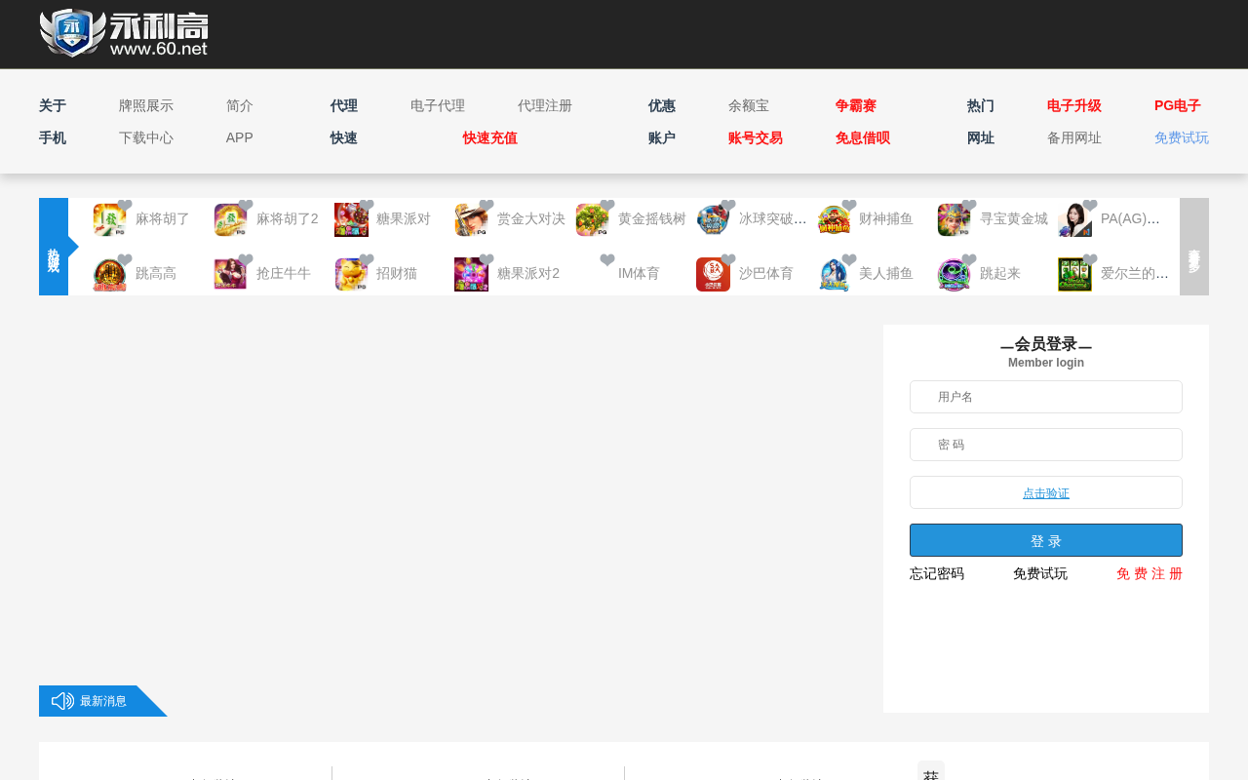Go to PG电子 in navigation
The width and height of the screenshot is (1248, 780).
(x=1178, y=106)
